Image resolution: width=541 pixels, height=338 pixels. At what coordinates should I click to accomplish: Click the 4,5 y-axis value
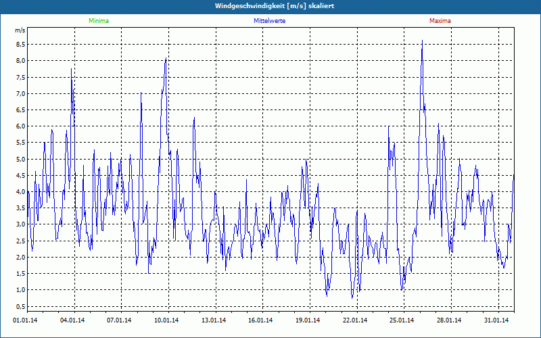tap(21, 176)
